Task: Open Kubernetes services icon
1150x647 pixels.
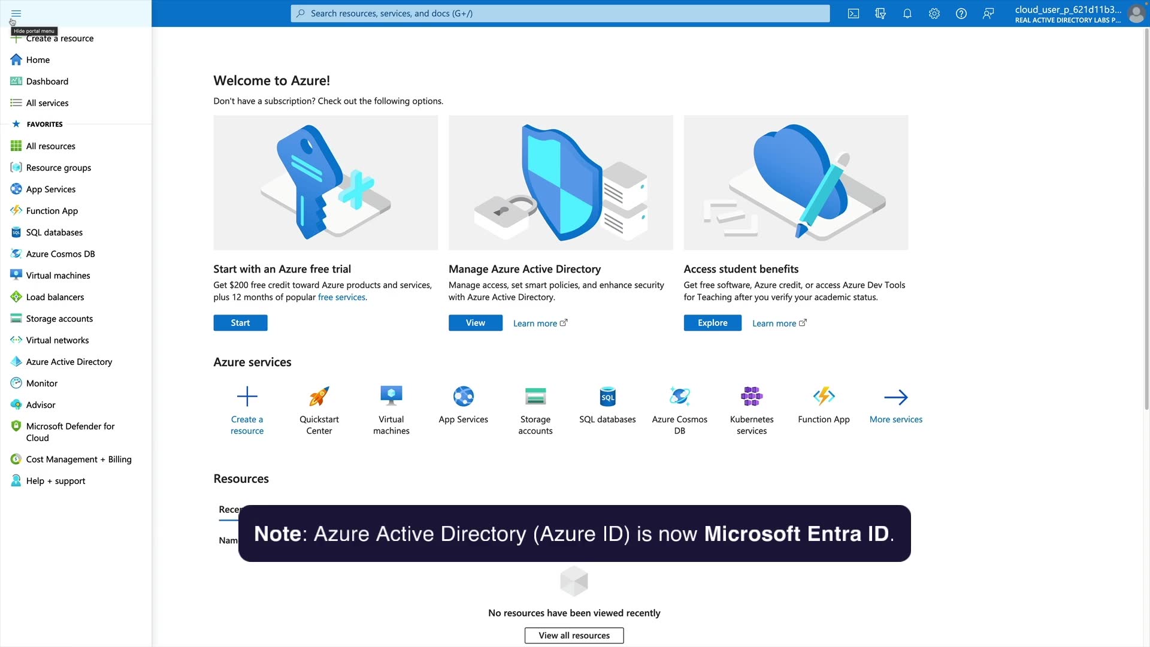Action: [x=752, y=397]
